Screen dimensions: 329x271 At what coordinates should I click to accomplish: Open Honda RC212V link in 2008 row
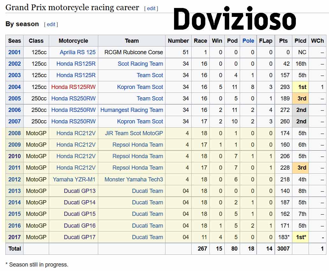(x=76, y=133)
